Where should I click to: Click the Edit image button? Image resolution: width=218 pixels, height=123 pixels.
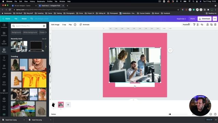point(55,25)
